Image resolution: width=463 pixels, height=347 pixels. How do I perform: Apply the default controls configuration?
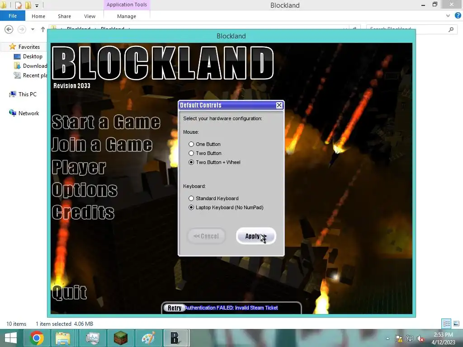point(256,236)
